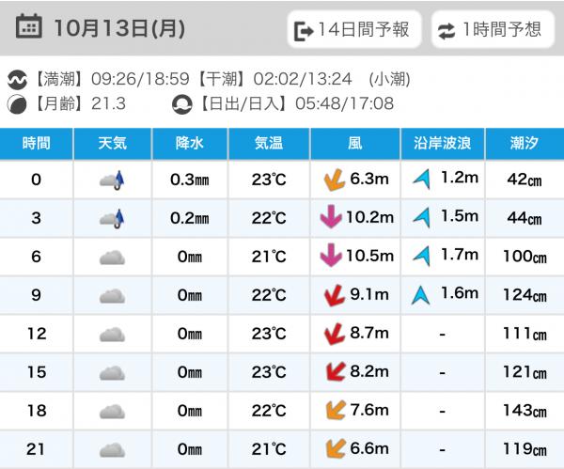Viewport: 564px width, 469px height.
Task: Click the rain umbrella icon at 3時
Action: point(112,218)
